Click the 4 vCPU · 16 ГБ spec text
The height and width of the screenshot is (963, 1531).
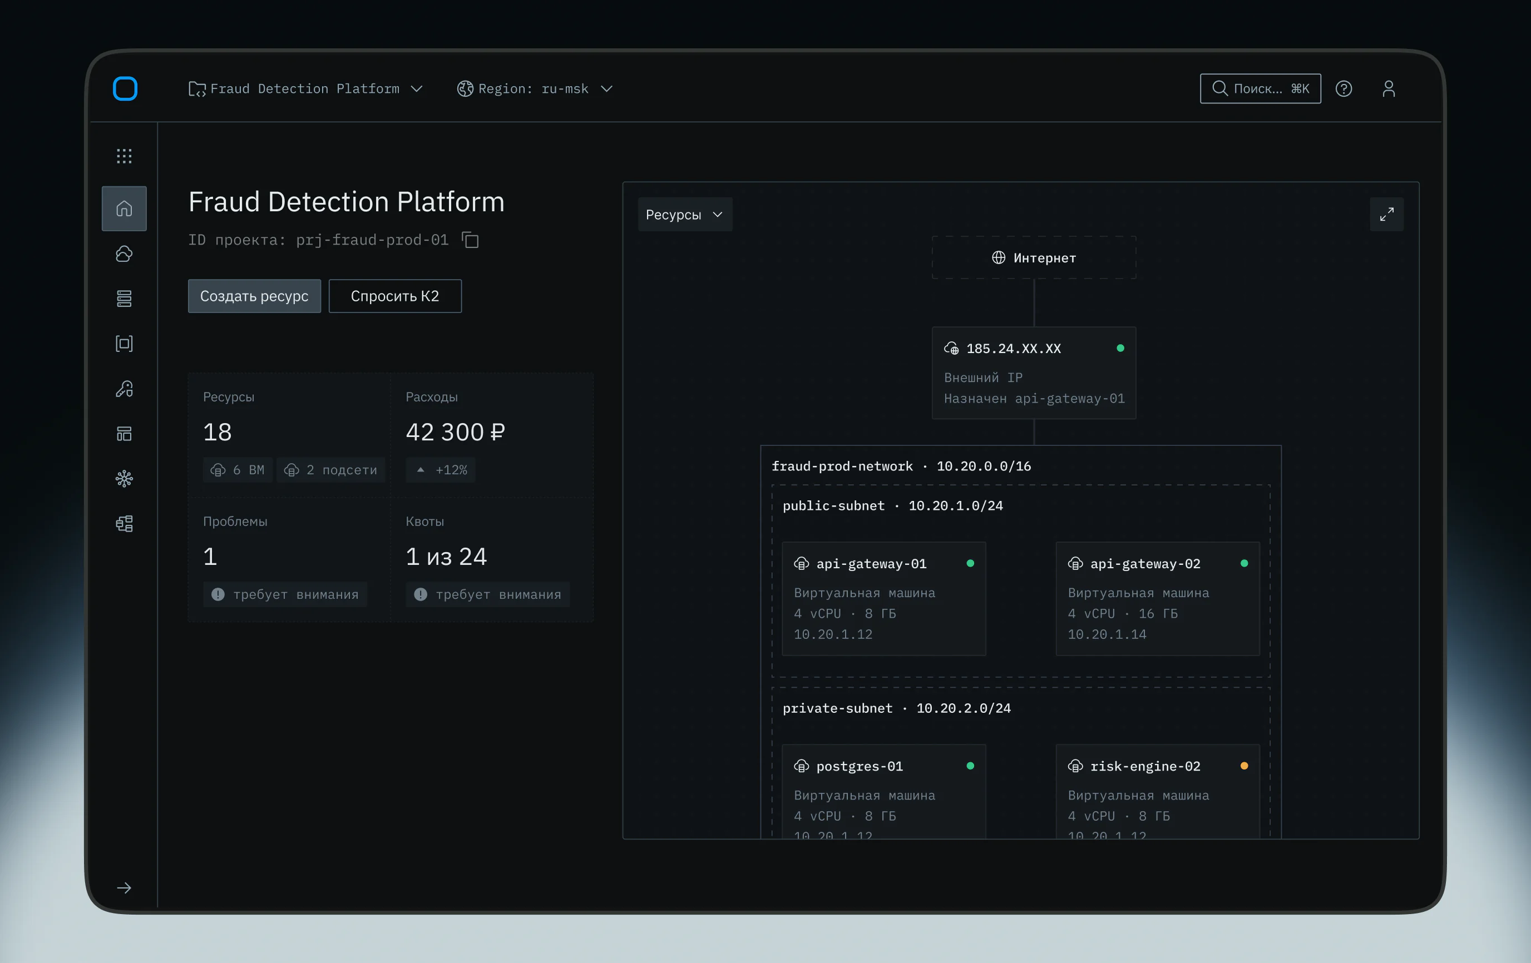[1123, 614]
